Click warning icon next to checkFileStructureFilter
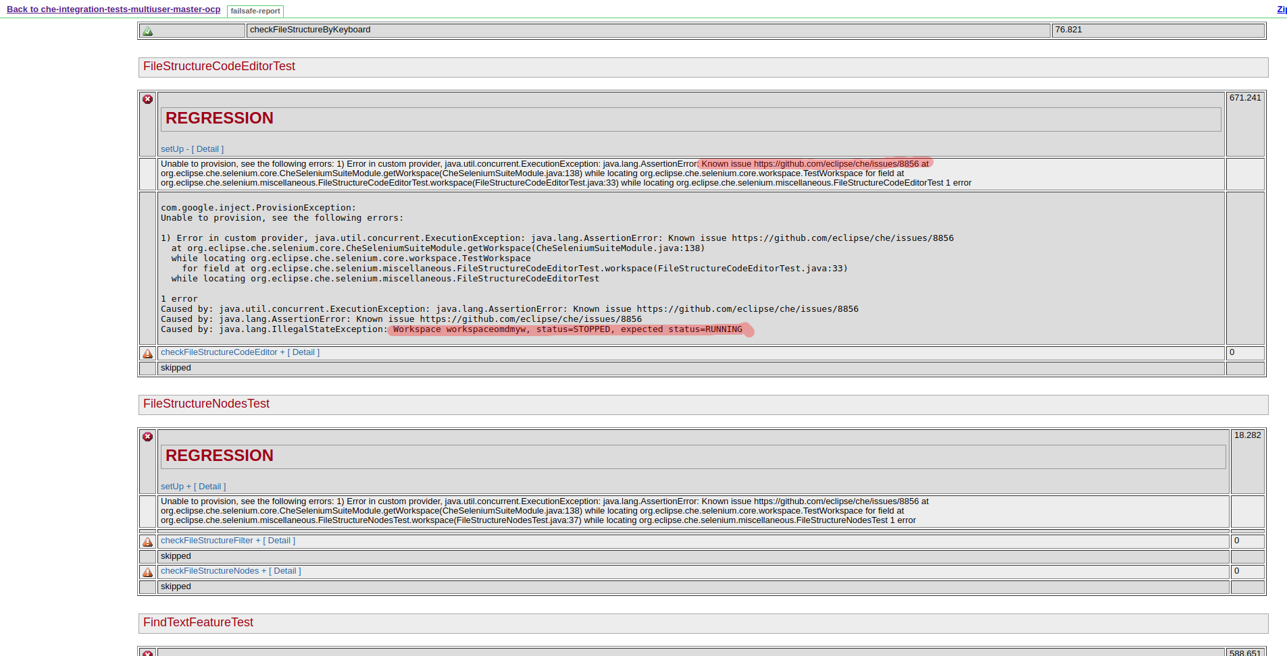Screen dimensions: 1287x656 pyautogui.click(x=148, y=542)
